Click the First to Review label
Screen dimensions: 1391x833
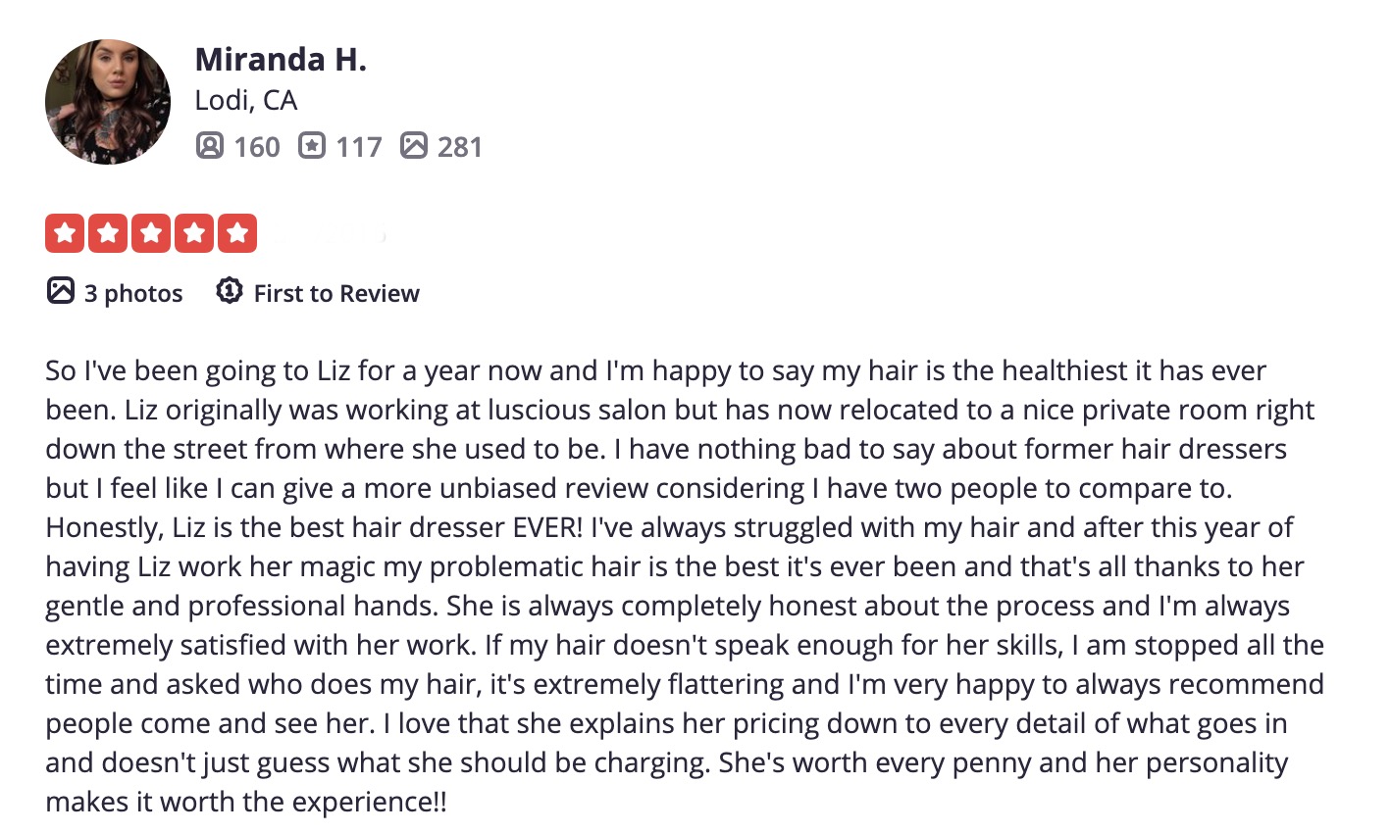[336, 293]
